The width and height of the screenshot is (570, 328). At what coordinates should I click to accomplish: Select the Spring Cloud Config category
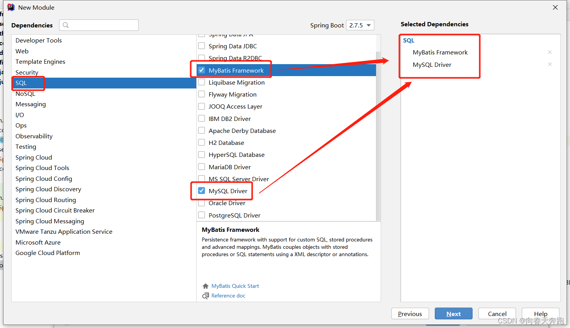[104, 178]
